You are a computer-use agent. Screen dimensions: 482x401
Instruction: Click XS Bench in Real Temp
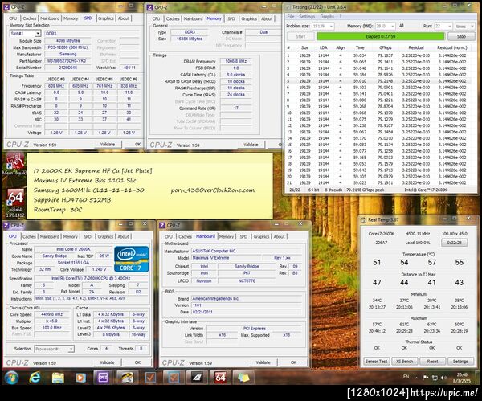coord(405,362)
